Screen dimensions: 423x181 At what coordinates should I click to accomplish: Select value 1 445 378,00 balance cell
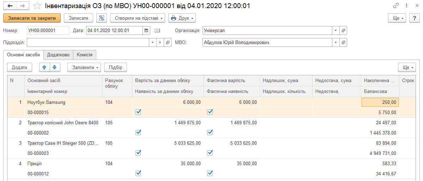(x=380, y=133)
